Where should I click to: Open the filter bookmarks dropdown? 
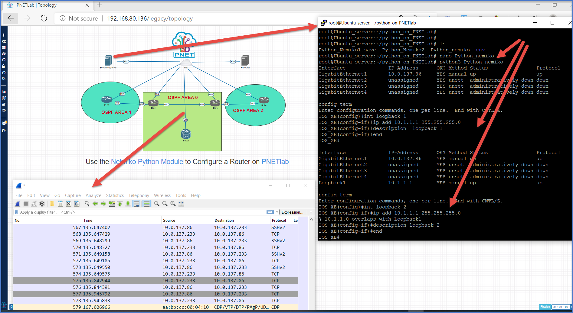(x=17, y=212)
